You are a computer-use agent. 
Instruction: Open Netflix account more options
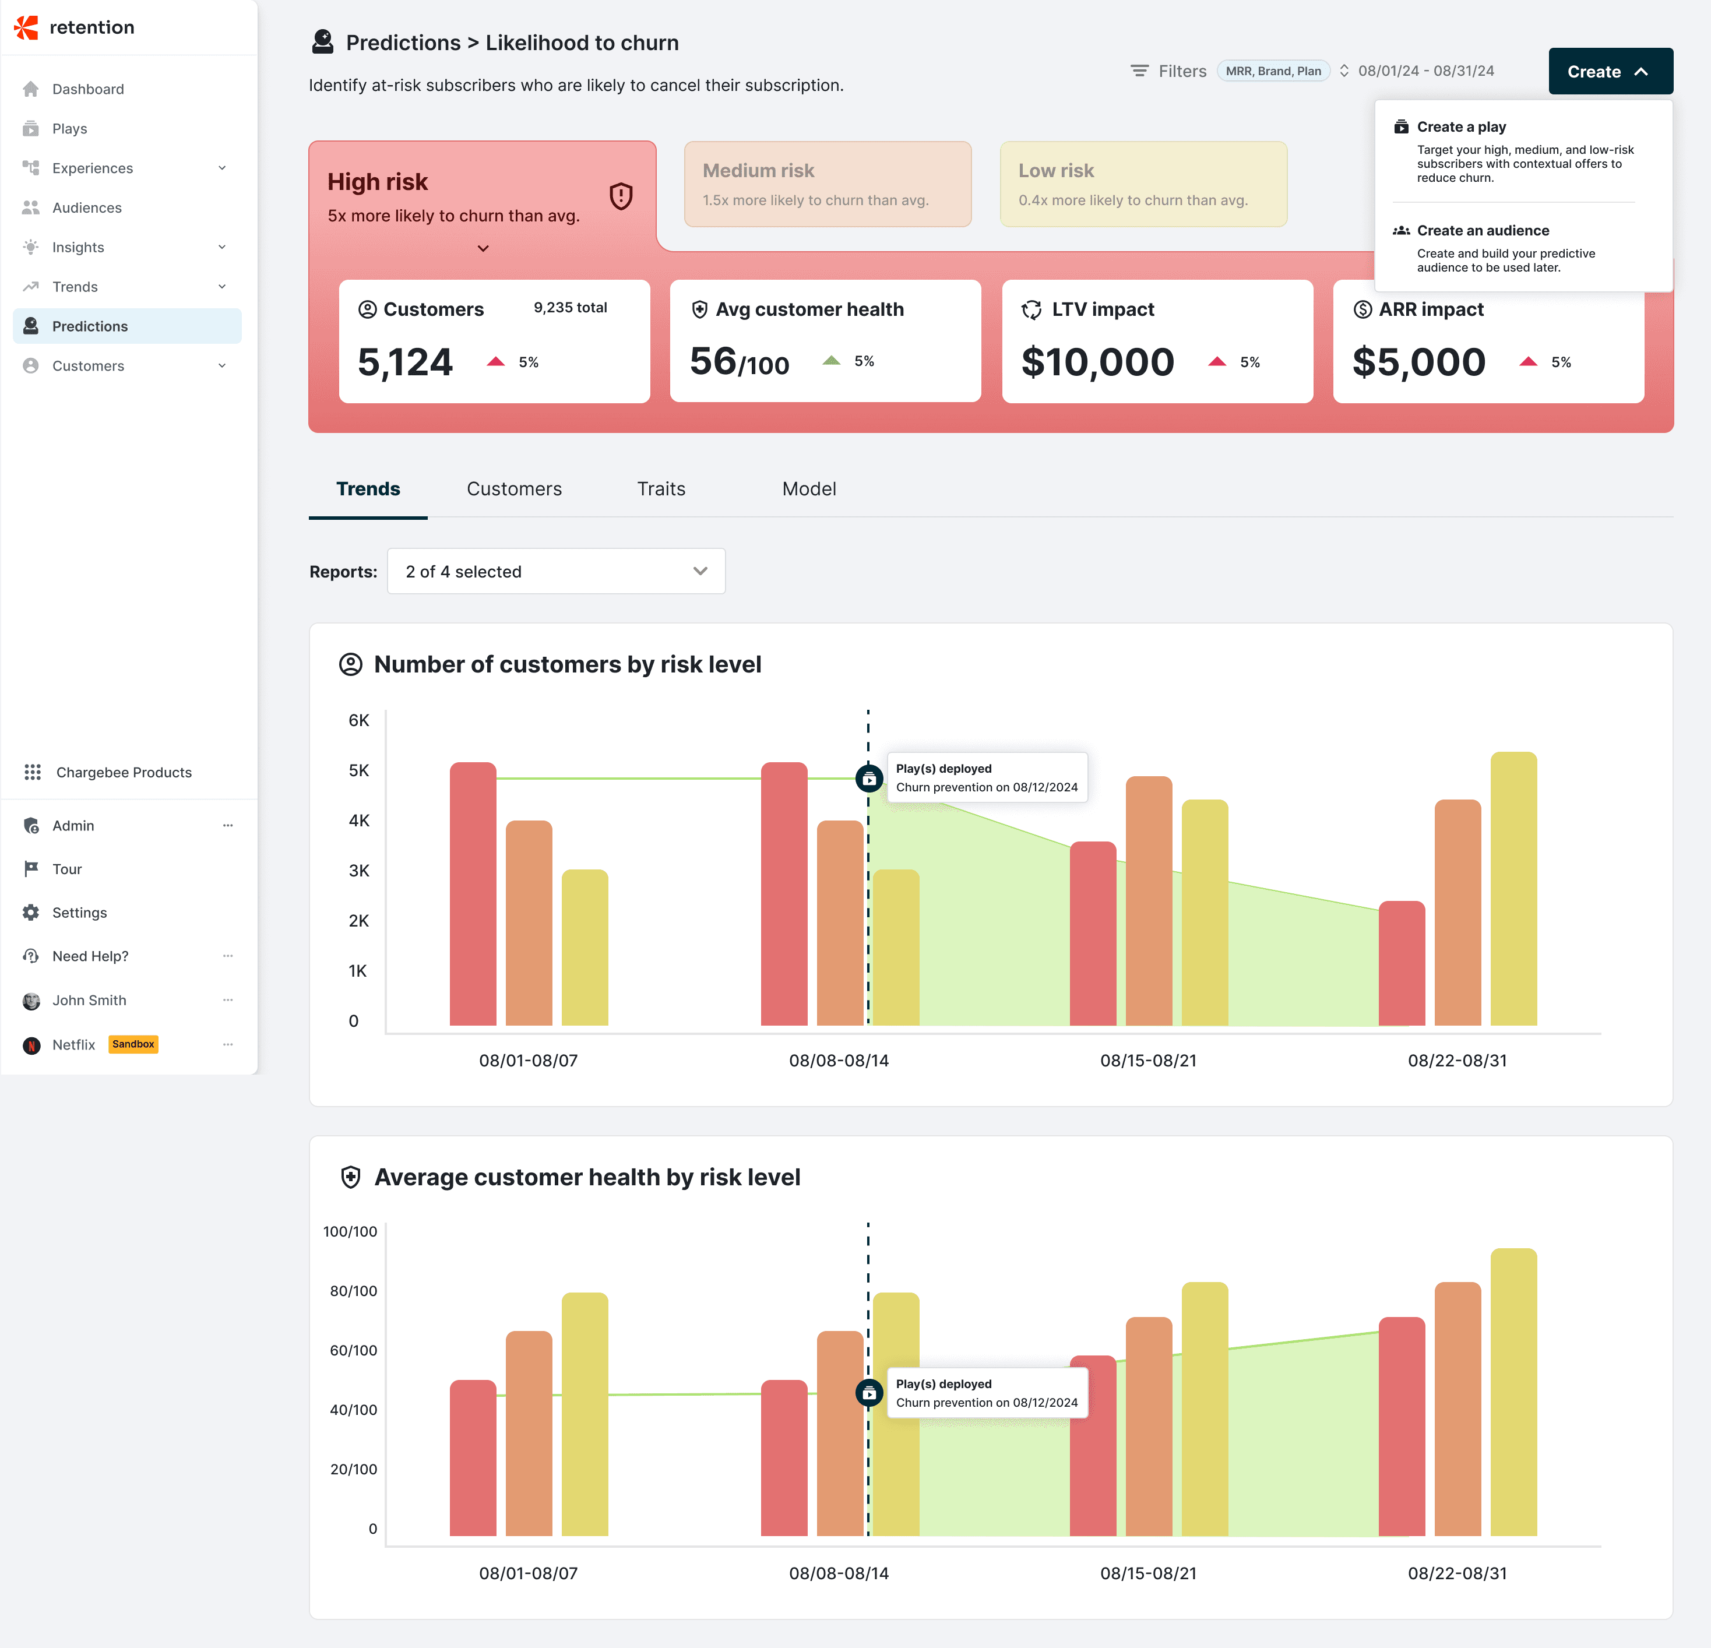click(228, 1044)
